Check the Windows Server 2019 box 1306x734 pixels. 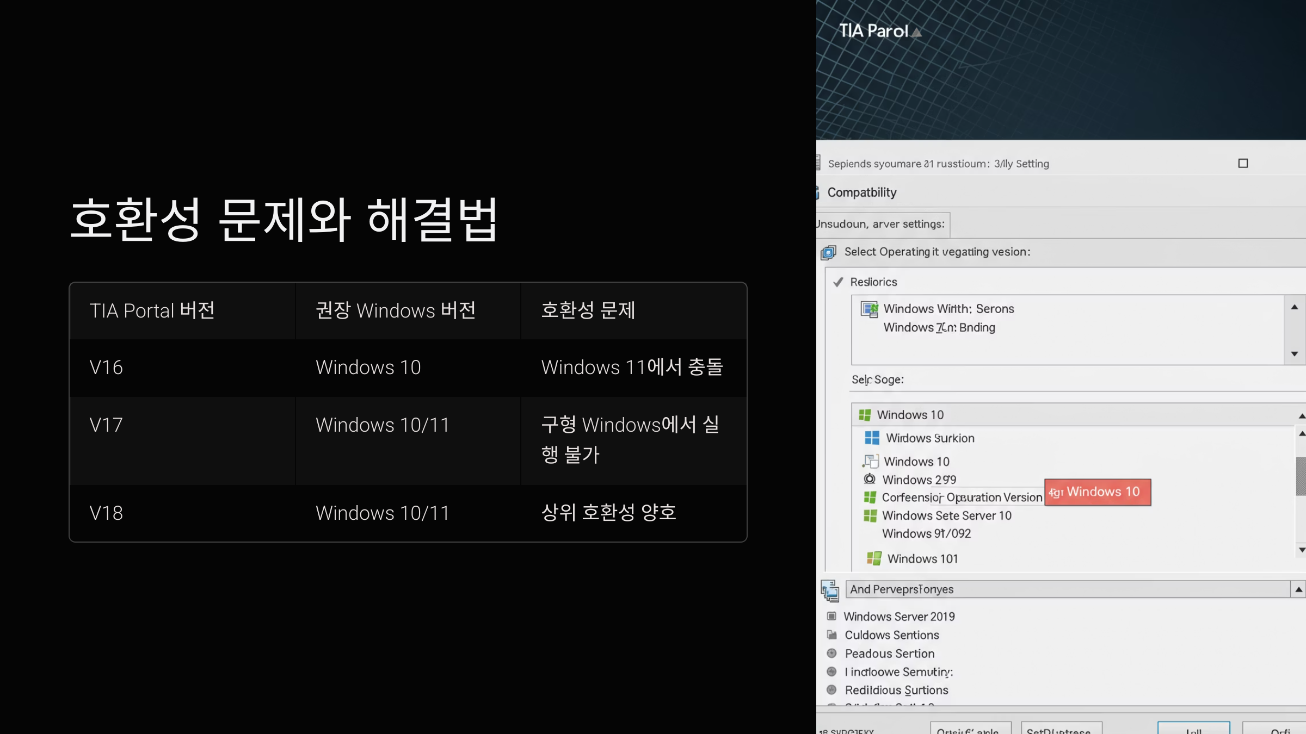831,617
